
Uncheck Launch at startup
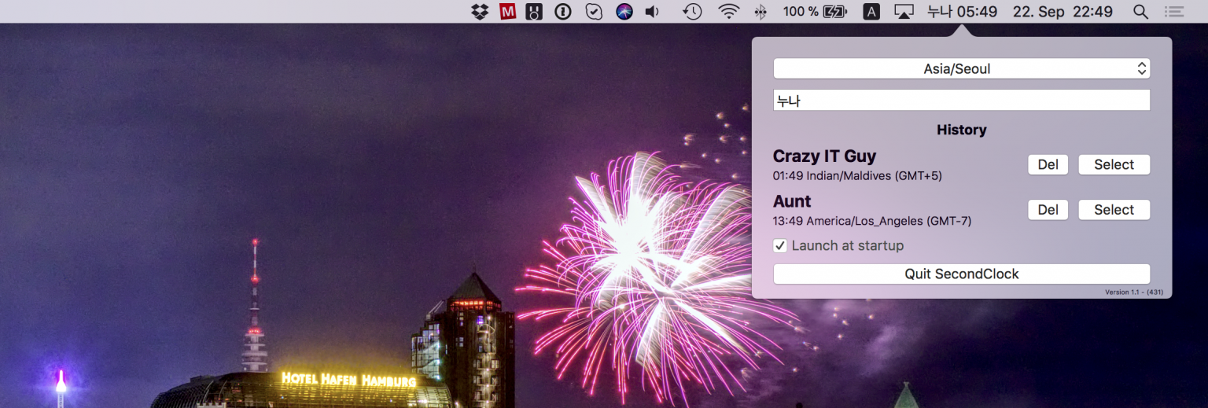[x=780, y=246]
